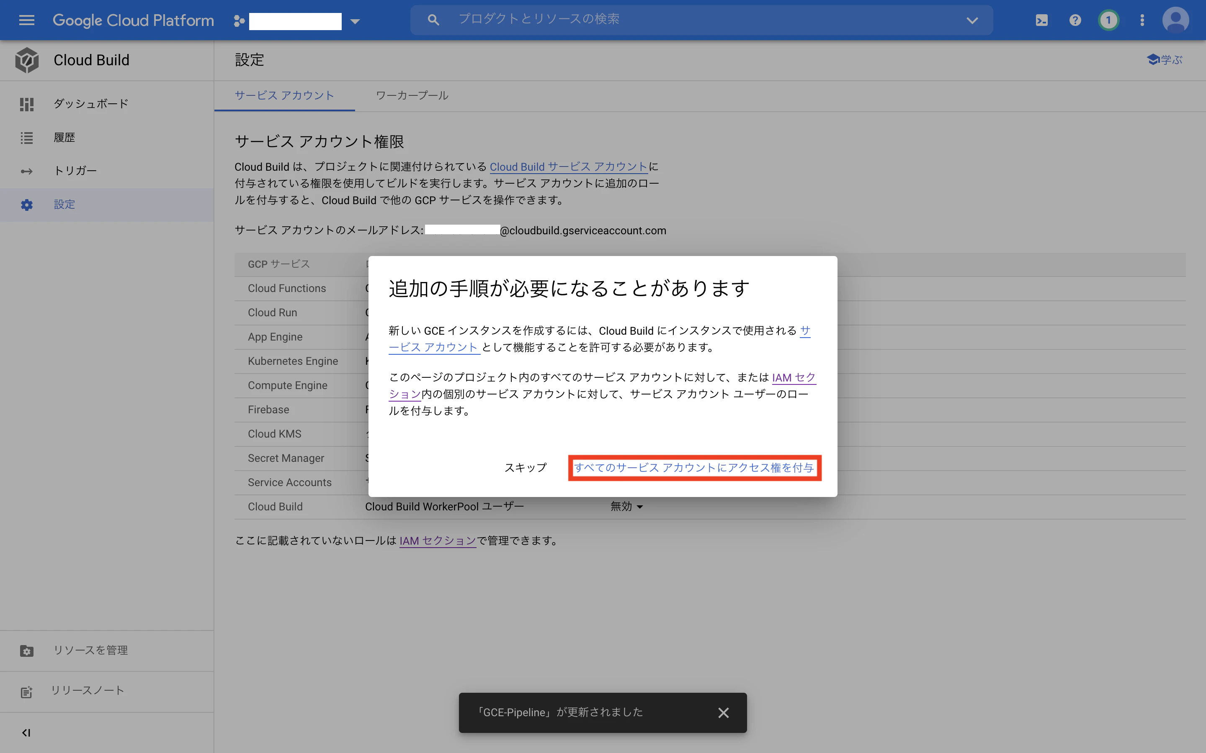1206x753 pixels.
Task: Click the サービス アカウント権限 section heading
Action: [x=320, y=141]
